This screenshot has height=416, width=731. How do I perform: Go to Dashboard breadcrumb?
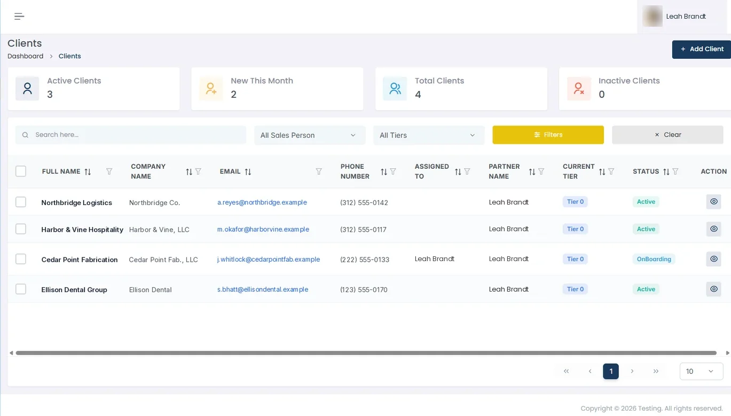26,56
